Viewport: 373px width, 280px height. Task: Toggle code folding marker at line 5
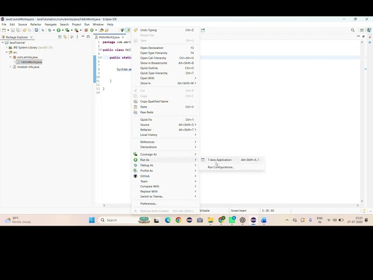pos(101,57)
